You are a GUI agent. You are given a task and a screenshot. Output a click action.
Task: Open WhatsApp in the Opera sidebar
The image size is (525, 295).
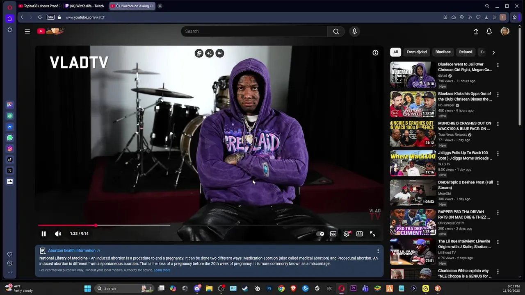click(x=10, y=138)
